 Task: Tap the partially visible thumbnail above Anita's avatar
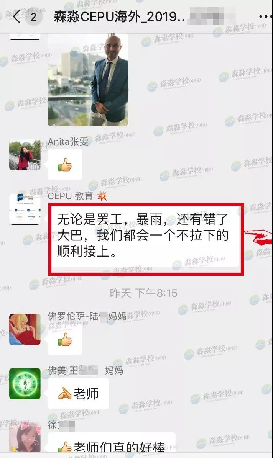point(25,37)
